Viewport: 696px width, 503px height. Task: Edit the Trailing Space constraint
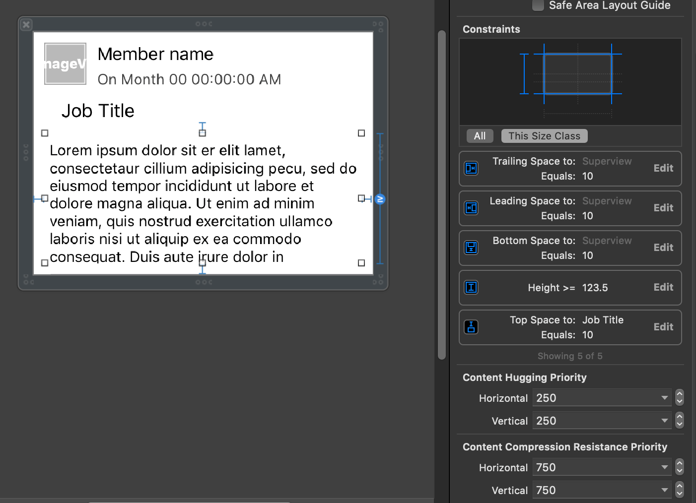coord(663,168)
